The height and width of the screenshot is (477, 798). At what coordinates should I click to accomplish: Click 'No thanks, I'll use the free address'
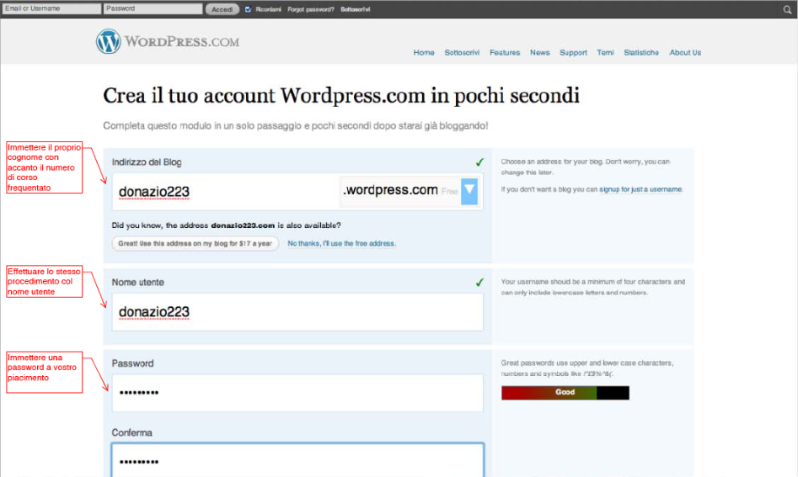341,243
